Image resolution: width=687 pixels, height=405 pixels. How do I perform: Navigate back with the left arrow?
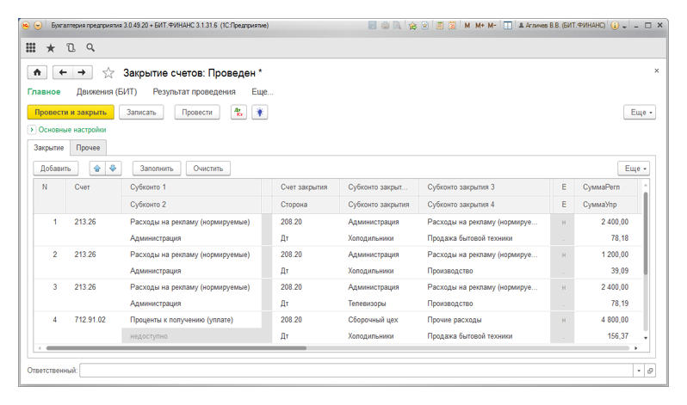click(63, 73)
